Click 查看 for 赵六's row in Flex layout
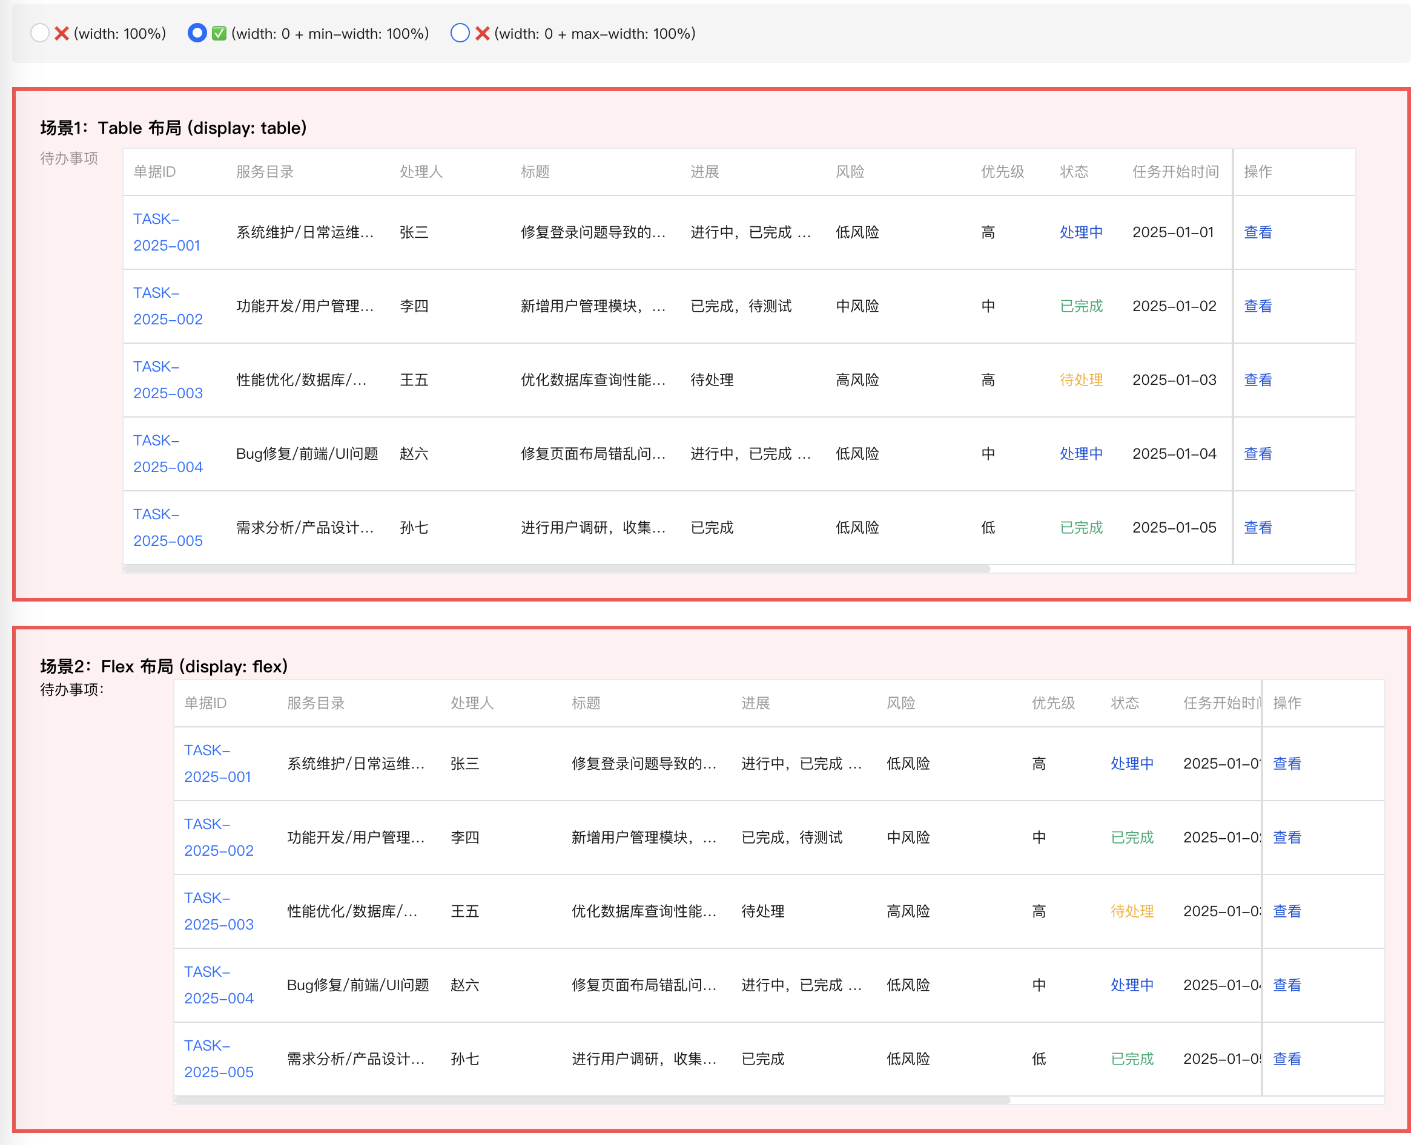1417x1145 pixels. pyautogui.click(x=1286, y=985)
